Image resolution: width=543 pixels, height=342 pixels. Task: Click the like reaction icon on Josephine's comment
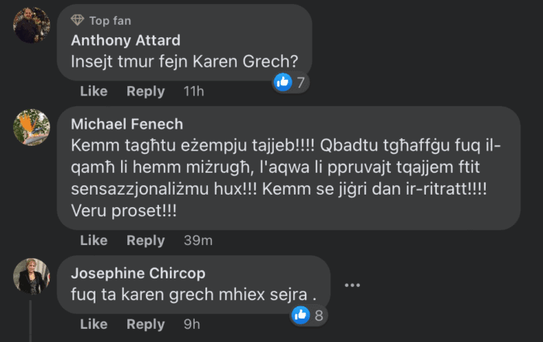tap(301, 315)
